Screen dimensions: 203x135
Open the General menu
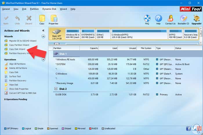6,9
